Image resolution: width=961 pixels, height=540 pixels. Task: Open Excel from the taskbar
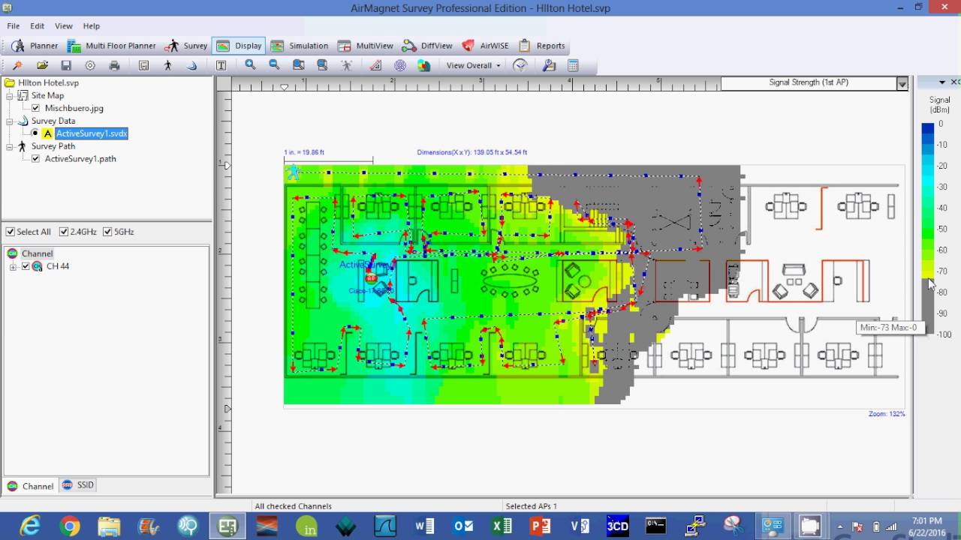pos(502,526)
